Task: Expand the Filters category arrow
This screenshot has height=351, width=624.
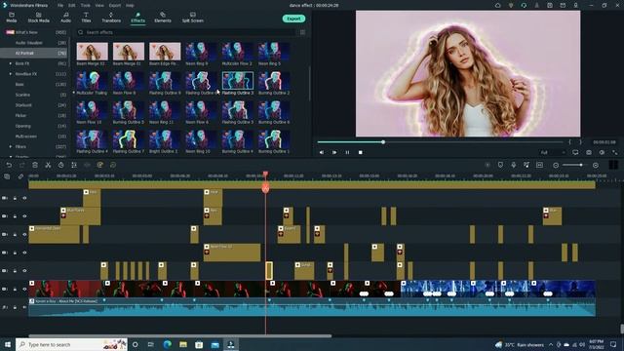Action: (11, 146)
